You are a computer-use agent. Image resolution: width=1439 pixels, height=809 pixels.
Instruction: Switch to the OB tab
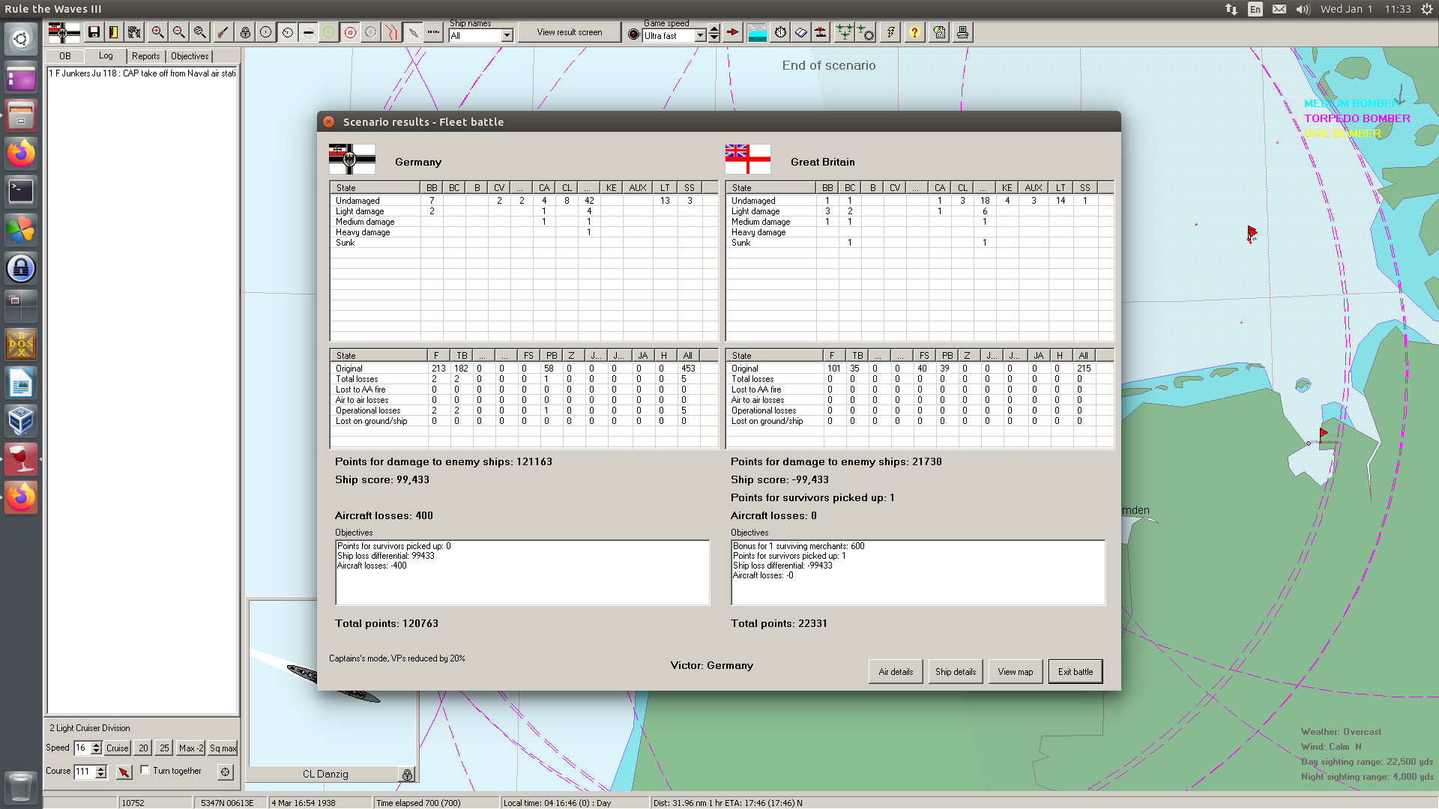point(65,56)
